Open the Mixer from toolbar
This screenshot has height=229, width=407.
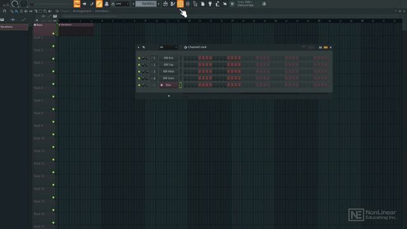tap(188, 4)
